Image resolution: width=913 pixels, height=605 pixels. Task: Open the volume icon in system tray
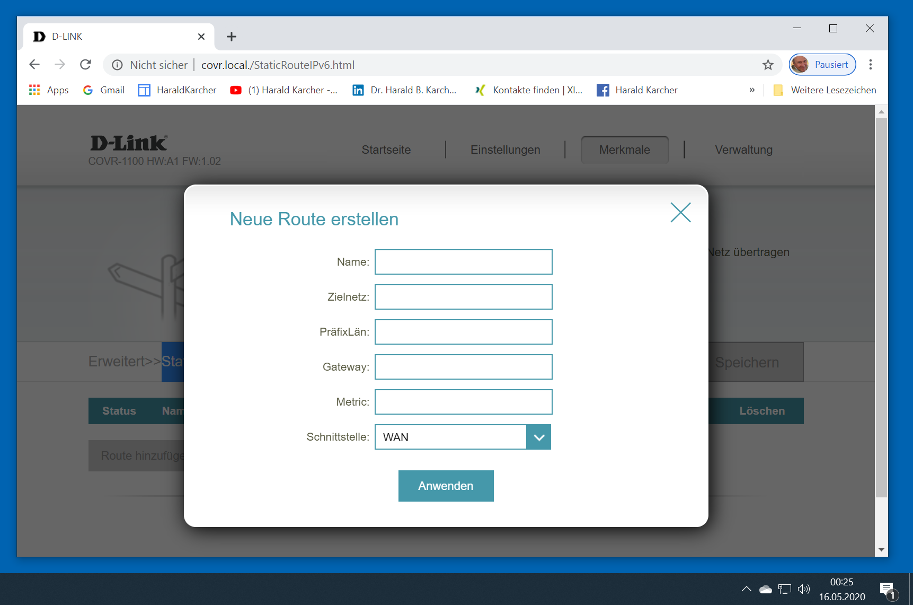click(x=803, y=589)
